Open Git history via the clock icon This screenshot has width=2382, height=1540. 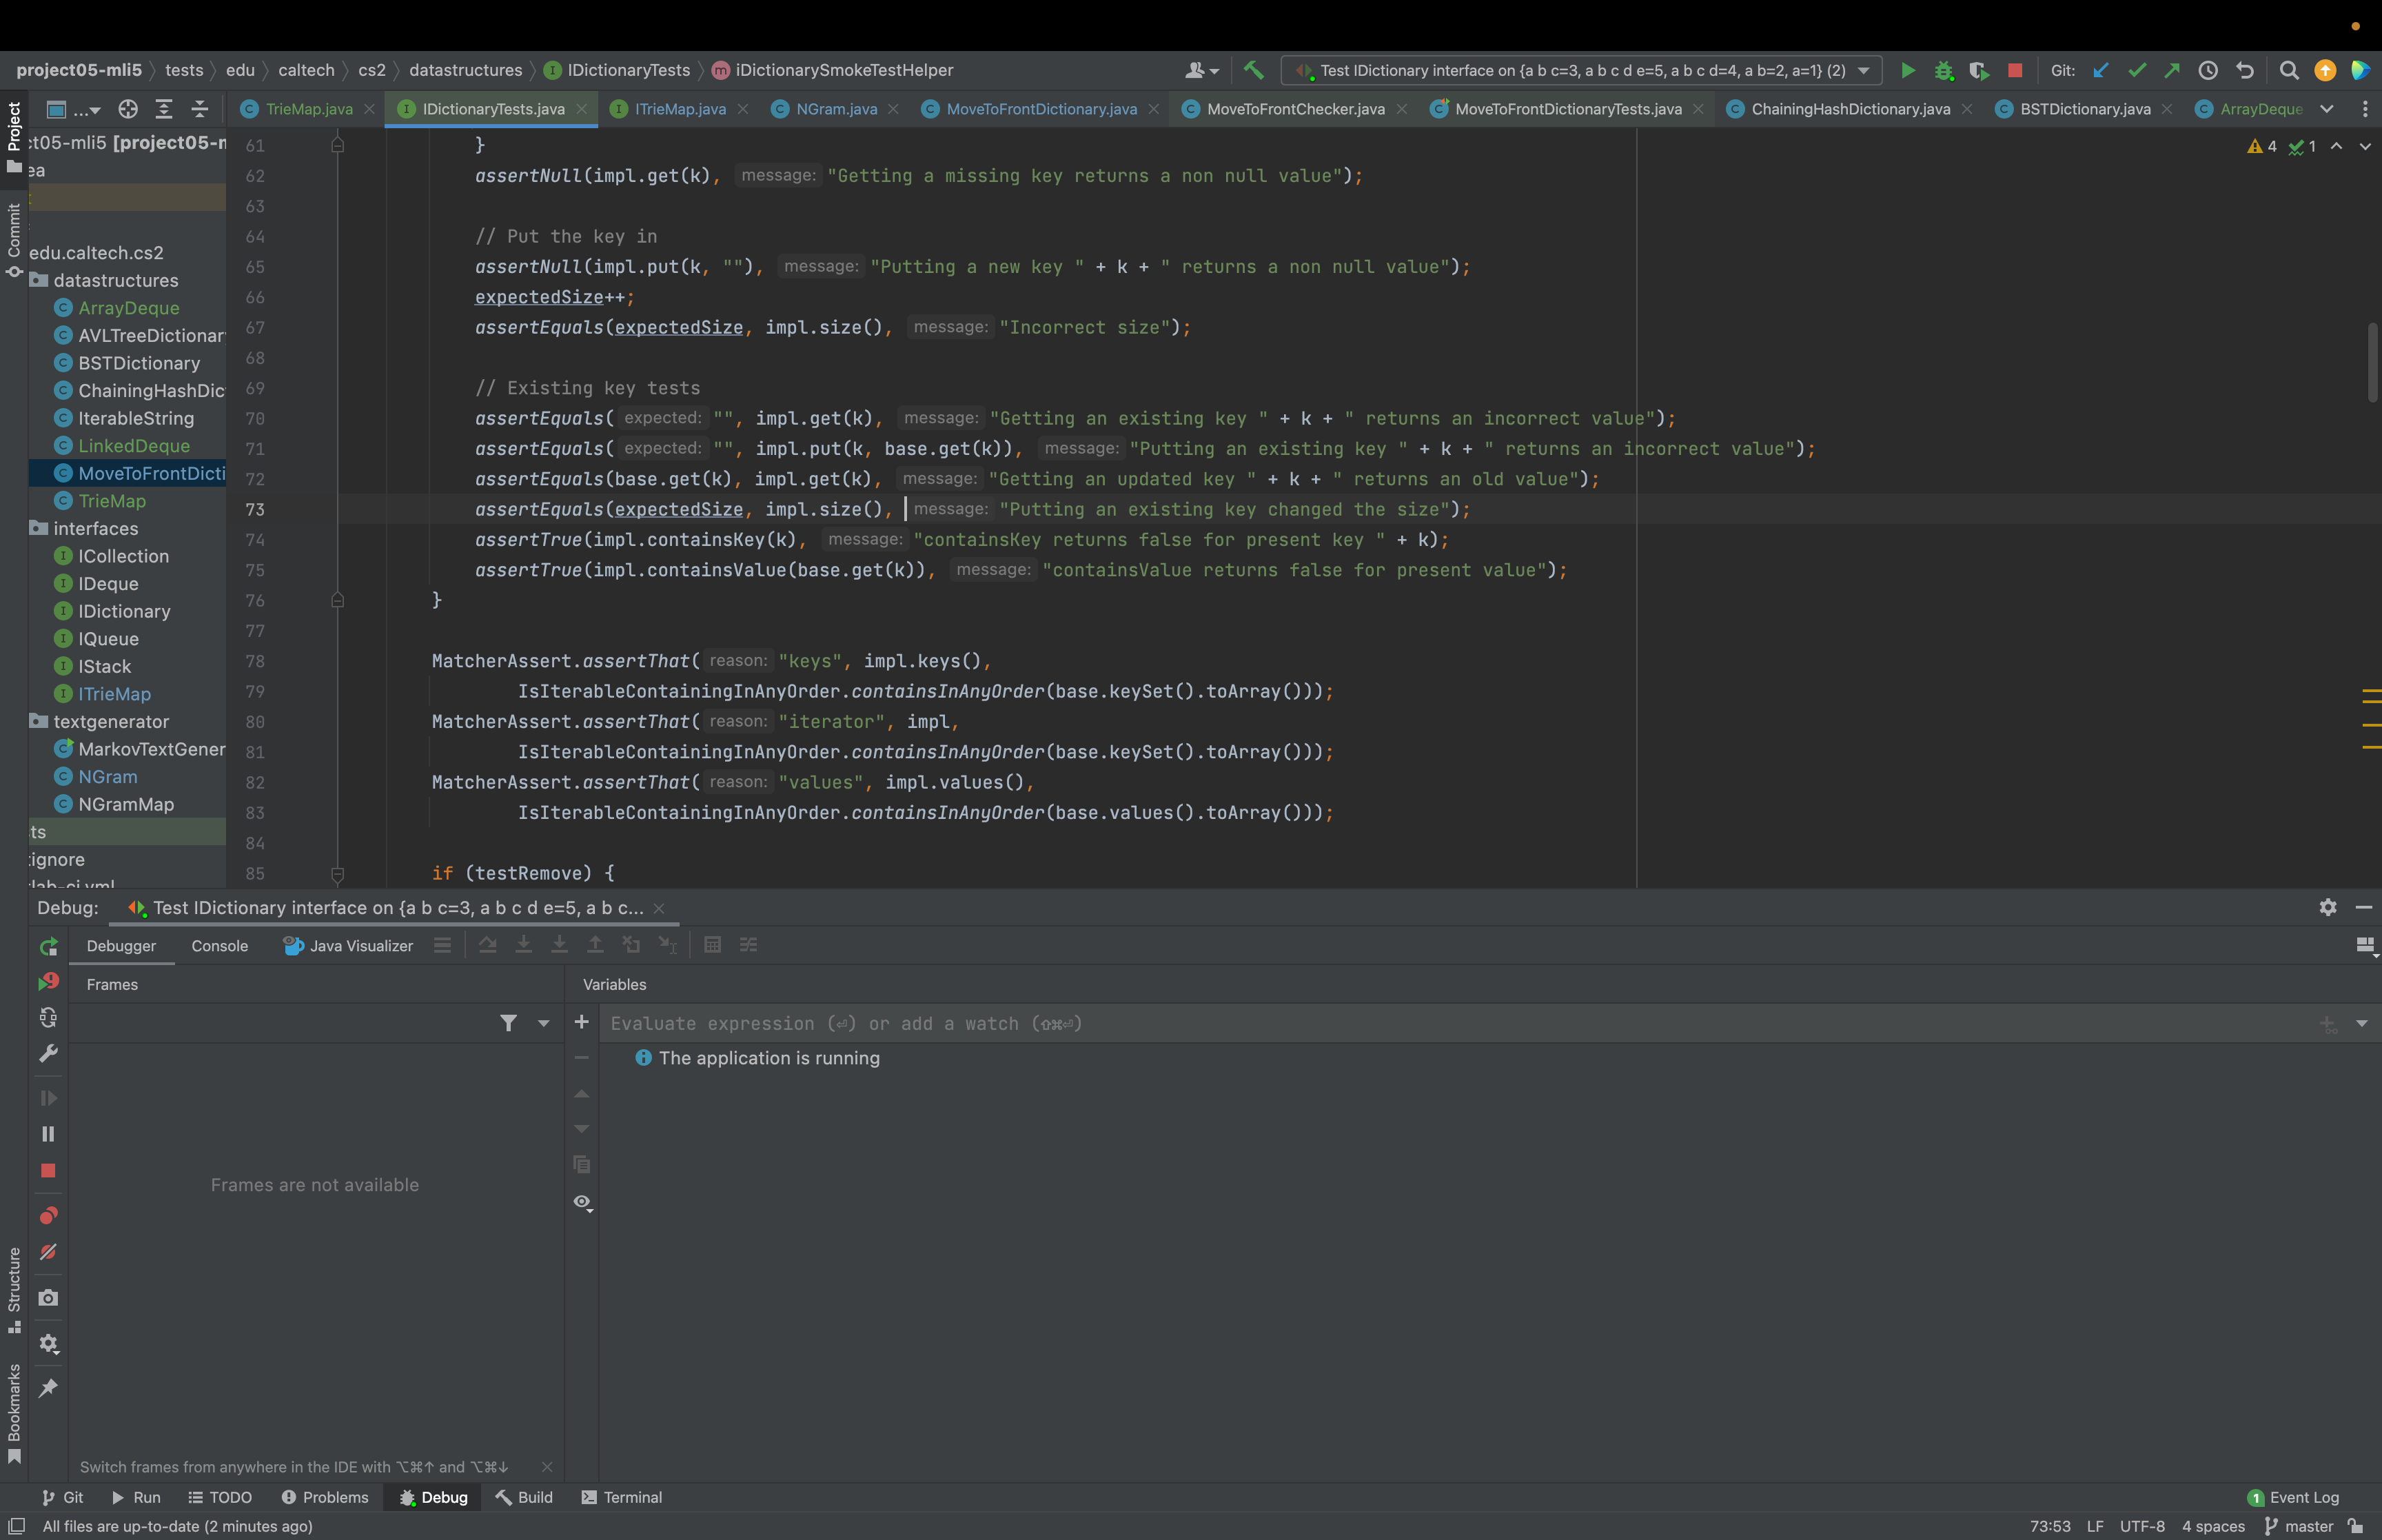2208,70
